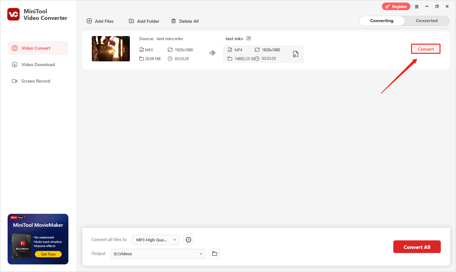Open the hamburger menu icon
456x272 pixels.
[417, 6]
